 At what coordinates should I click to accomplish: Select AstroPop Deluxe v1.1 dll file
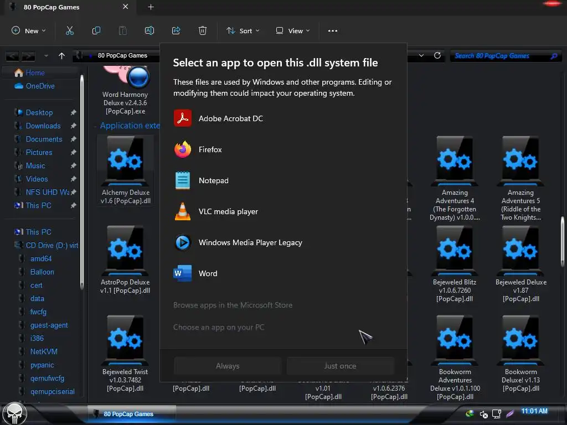coord(126,260)
